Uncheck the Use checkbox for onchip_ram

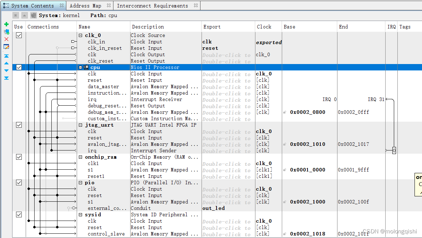click(19, 157)
